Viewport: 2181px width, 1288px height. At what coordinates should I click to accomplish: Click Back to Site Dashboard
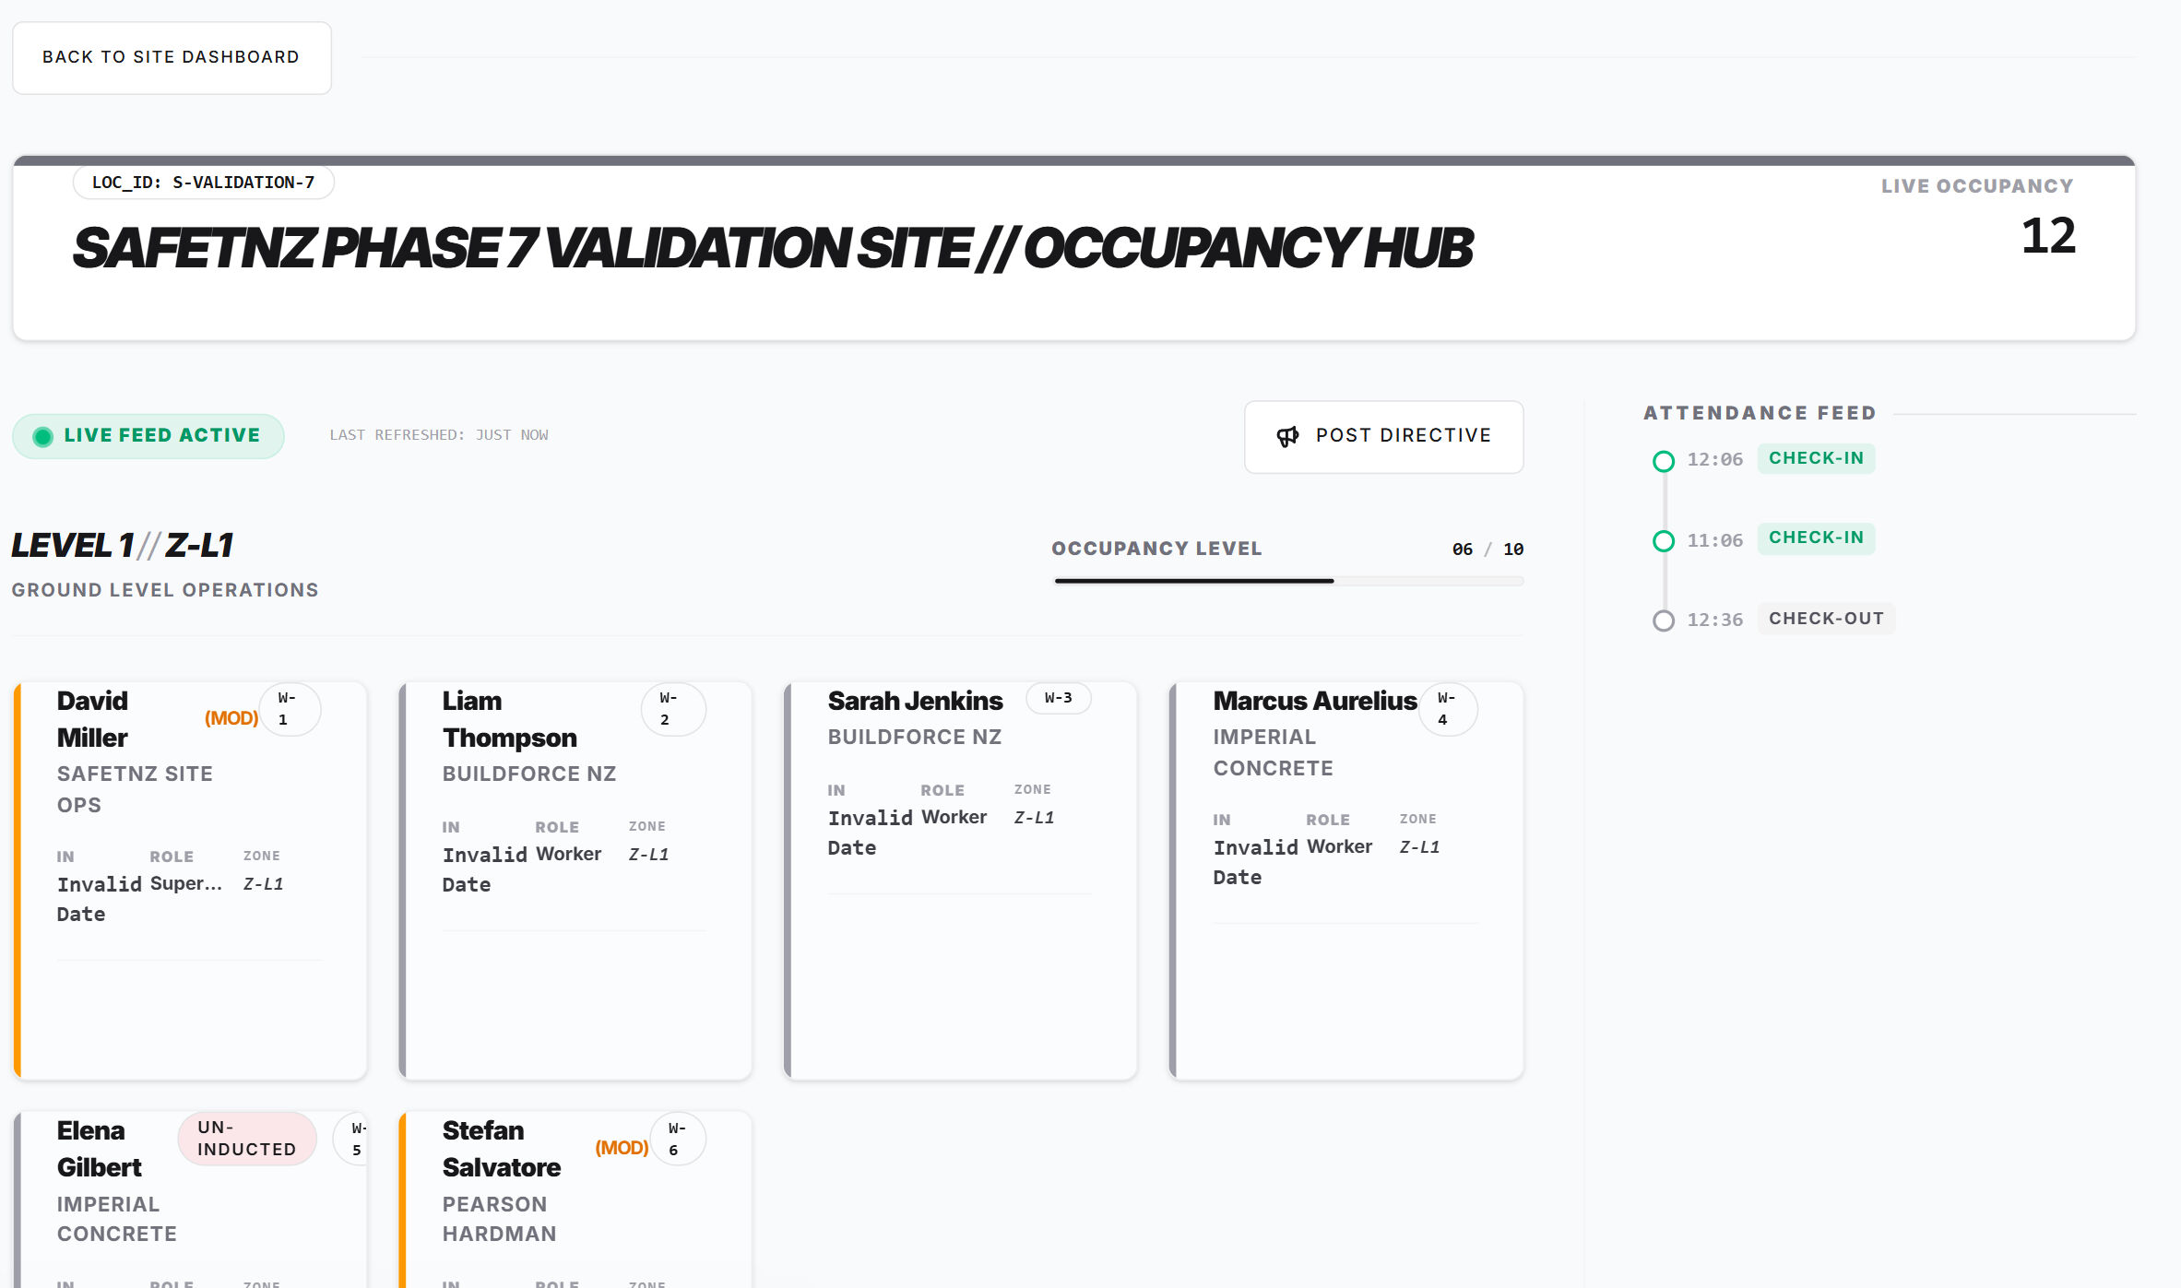coord(171,56)
